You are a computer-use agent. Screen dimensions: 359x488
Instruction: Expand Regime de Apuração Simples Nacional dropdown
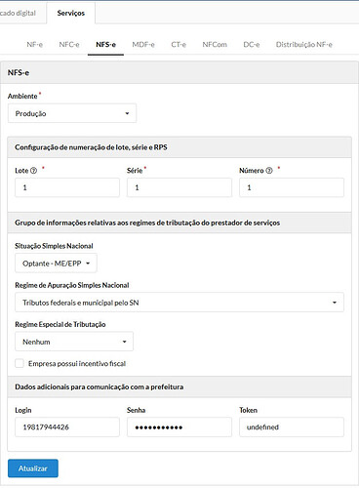[179, 303]
